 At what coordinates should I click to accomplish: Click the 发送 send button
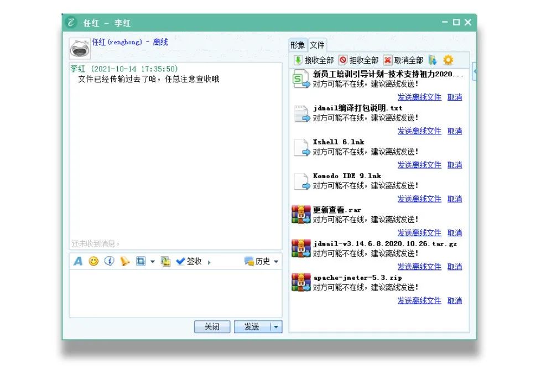coord(252,326)
